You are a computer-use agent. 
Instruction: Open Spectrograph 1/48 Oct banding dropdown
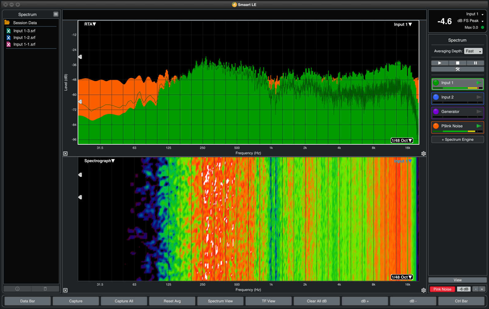click(402, 277)
